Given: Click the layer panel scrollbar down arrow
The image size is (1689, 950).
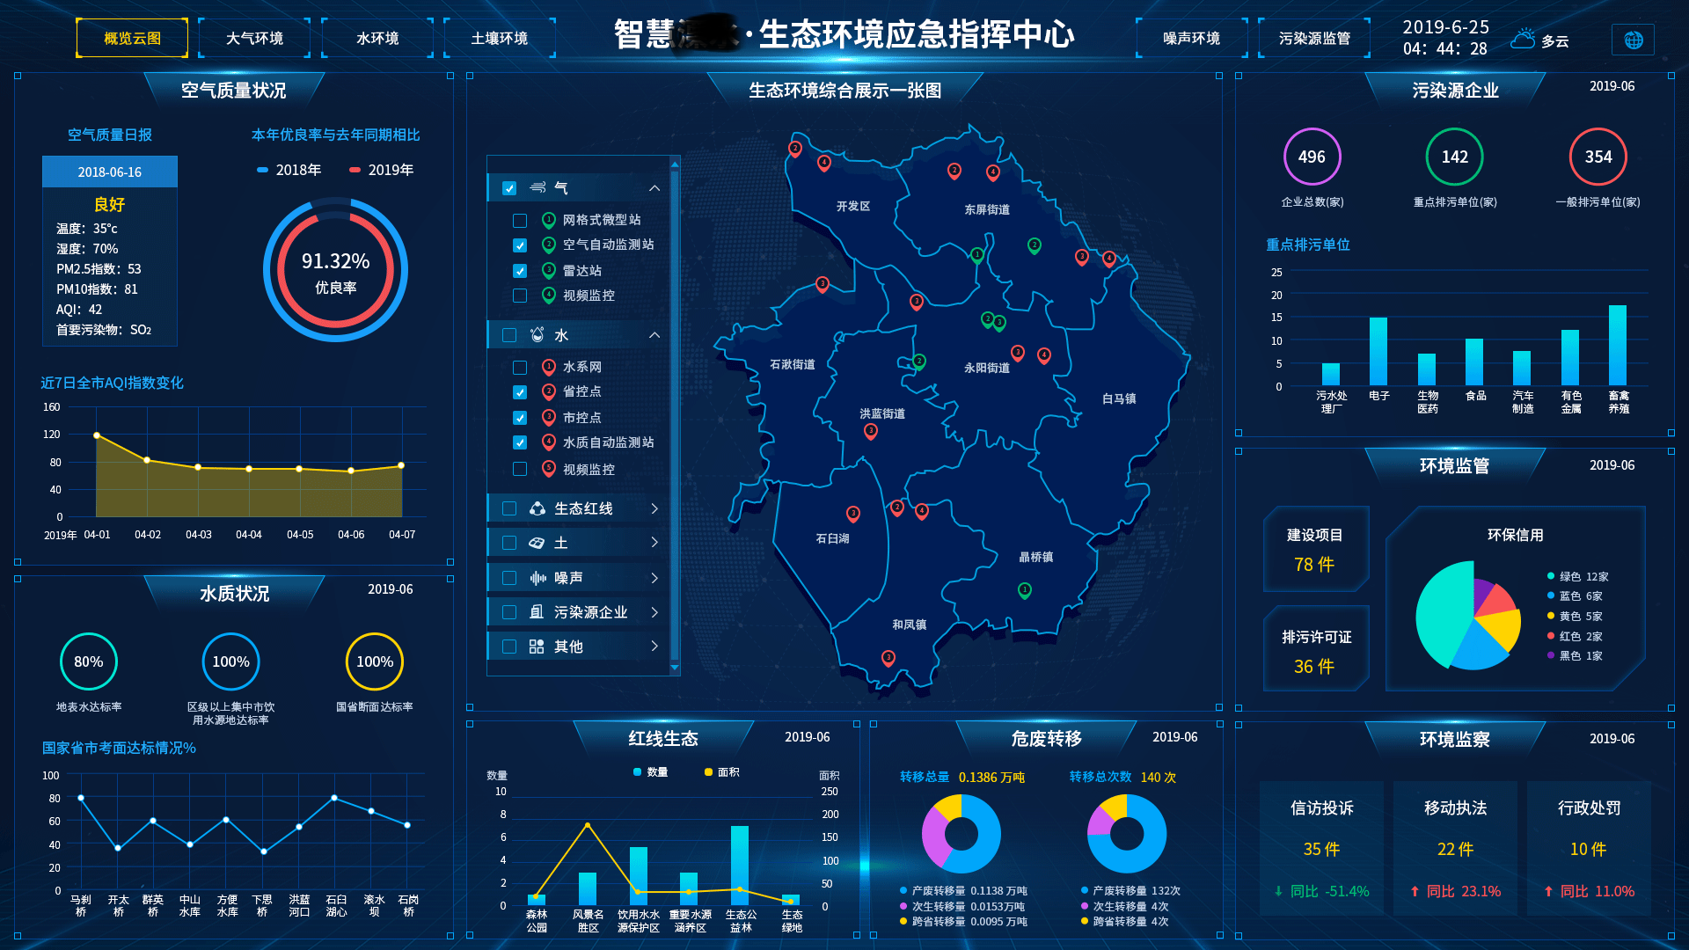Looking at the screenshot, I should coord(675,668).
